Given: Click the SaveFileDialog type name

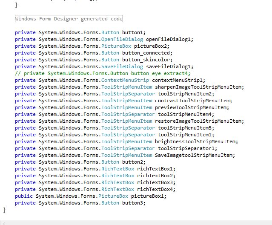Looking at the screenshot, I should [122, 66].
